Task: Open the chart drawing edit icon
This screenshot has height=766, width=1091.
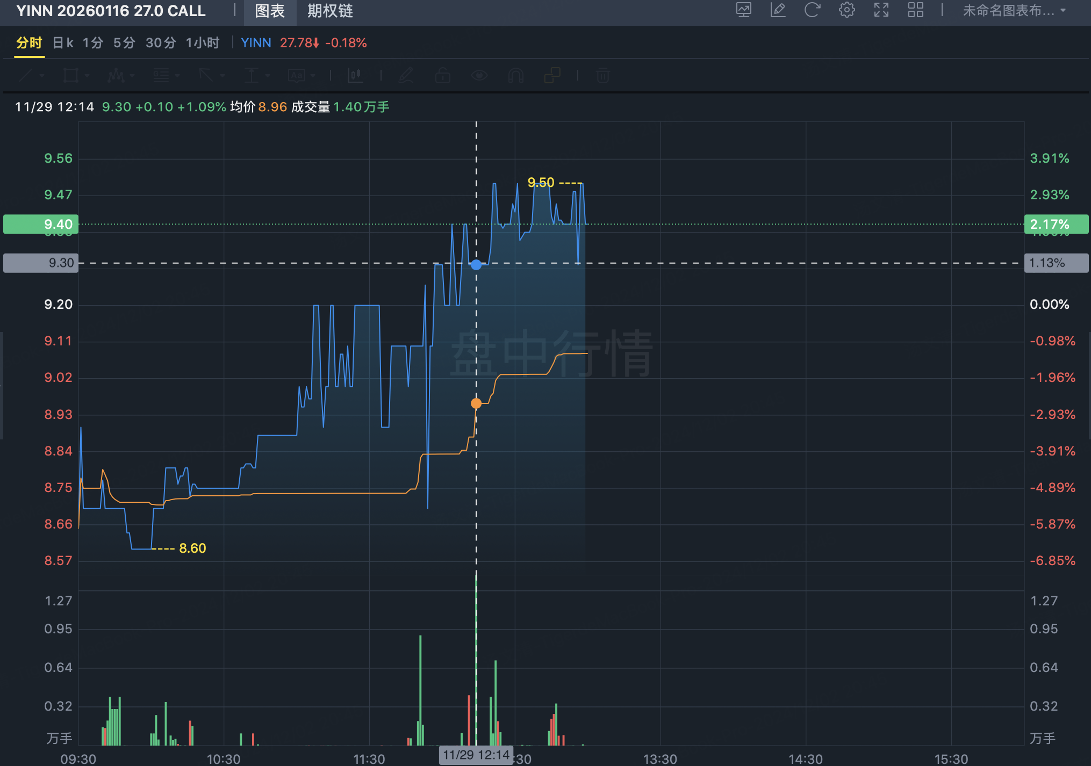Action: click(x=778, y=10)
